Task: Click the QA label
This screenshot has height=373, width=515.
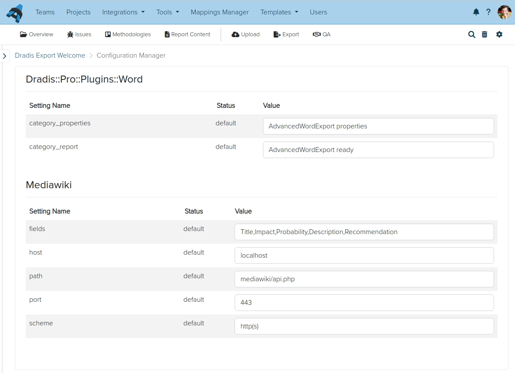Action: pyautogui.click(x=327, y=34)
